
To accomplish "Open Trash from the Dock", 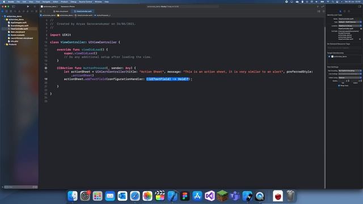I will (x=290, y=196).
